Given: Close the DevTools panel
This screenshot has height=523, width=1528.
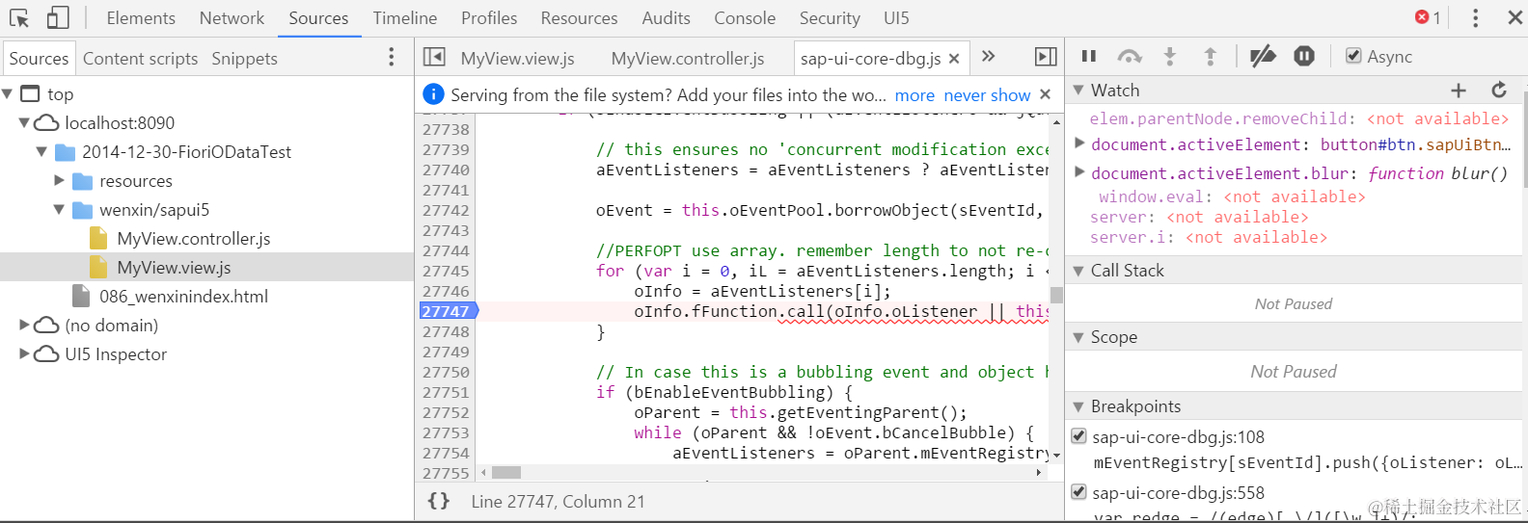Looking at the screenshot, I should 1514,17.
